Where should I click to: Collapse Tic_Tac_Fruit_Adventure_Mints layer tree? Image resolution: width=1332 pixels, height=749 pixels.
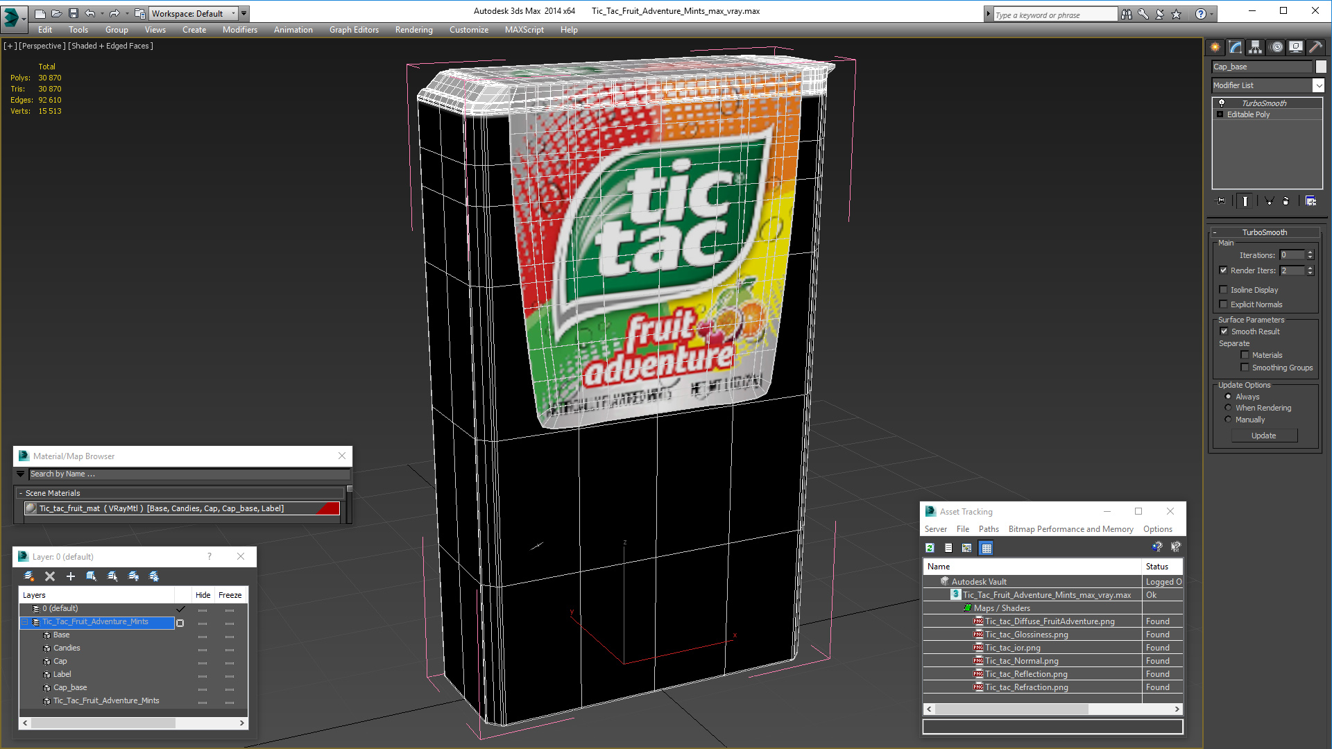(25, 622)
